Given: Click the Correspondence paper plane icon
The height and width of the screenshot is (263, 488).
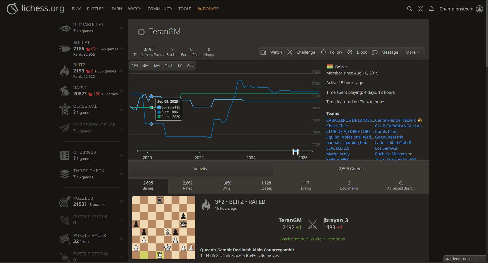Looking at the screenshot, I should click(x=65, y=128).
